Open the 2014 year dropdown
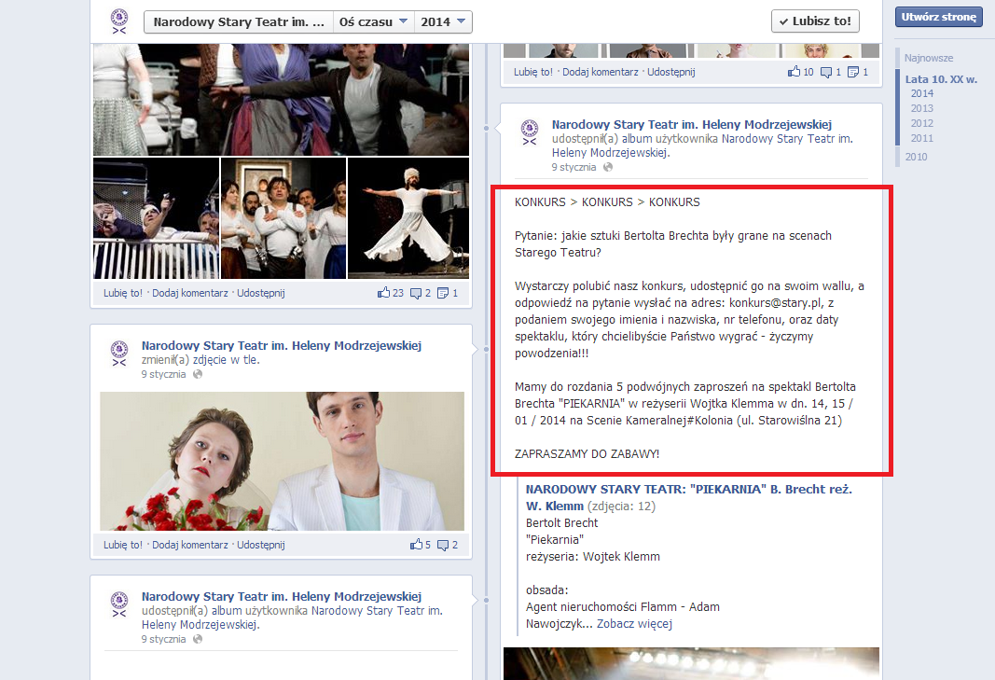995x680 pixels. (443, 21)
